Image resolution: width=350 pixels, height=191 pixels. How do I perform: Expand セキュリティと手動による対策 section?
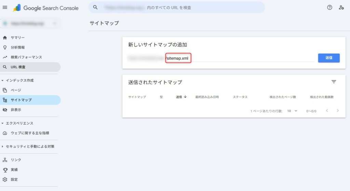(3, 147)
